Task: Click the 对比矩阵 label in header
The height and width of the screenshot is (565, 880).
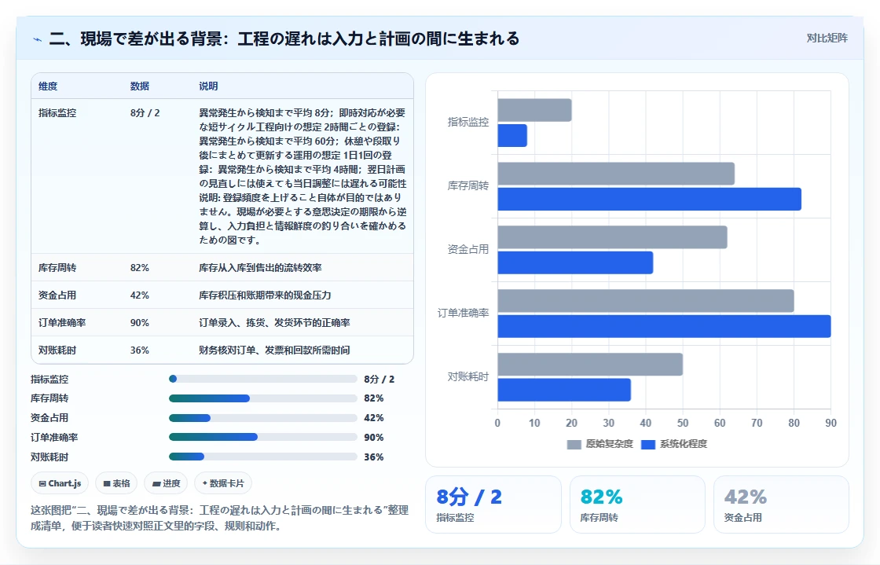Action: (x=827, y=39)
